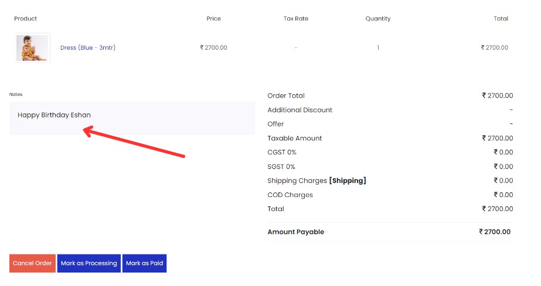Screen dimensions: 541x286
Task: Click the Price column header
Action: click(213, 19)
